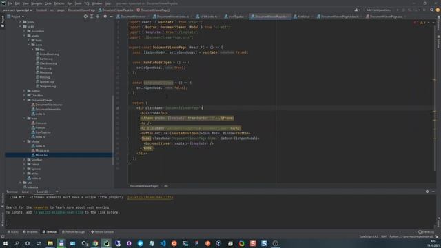Open Windows Start menu
441x248 pixels.
[x=6, y=243]
